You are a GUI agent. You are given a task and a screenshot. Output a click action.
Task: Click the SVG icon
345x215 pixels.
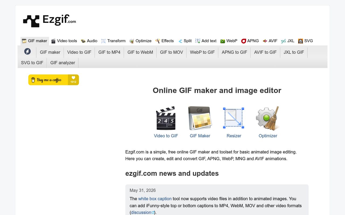(x=301, y=41)
